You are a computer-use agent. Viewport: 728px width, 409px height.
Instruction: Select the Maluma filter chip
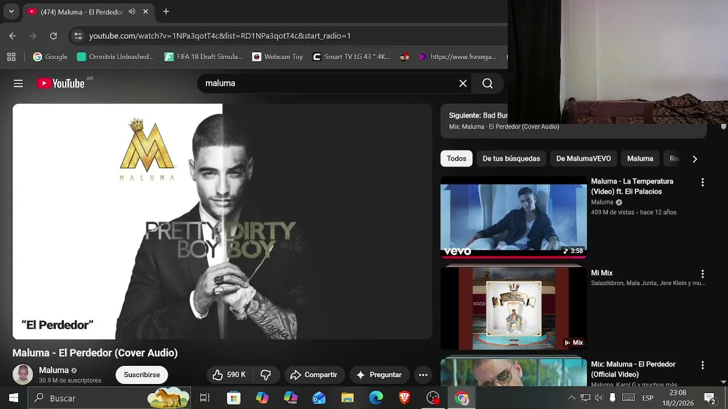pos(640,158)
